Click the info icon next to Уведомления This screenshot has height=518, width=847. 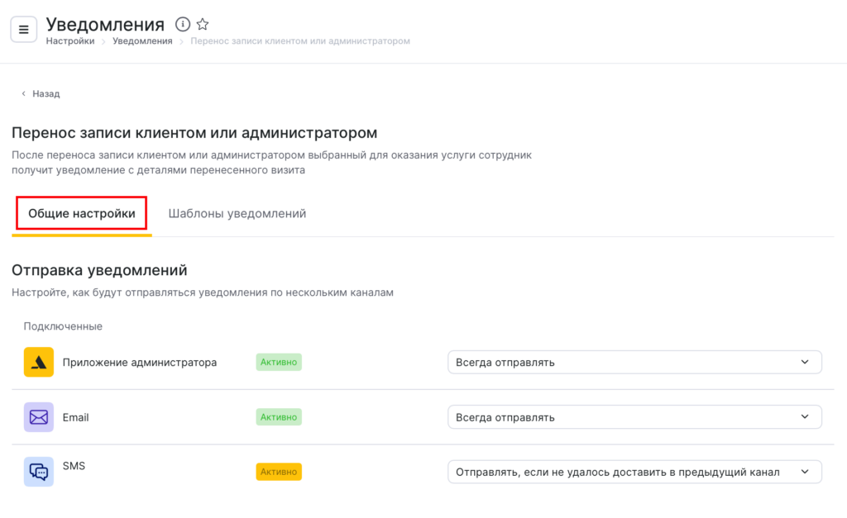(x=183, y=25)
